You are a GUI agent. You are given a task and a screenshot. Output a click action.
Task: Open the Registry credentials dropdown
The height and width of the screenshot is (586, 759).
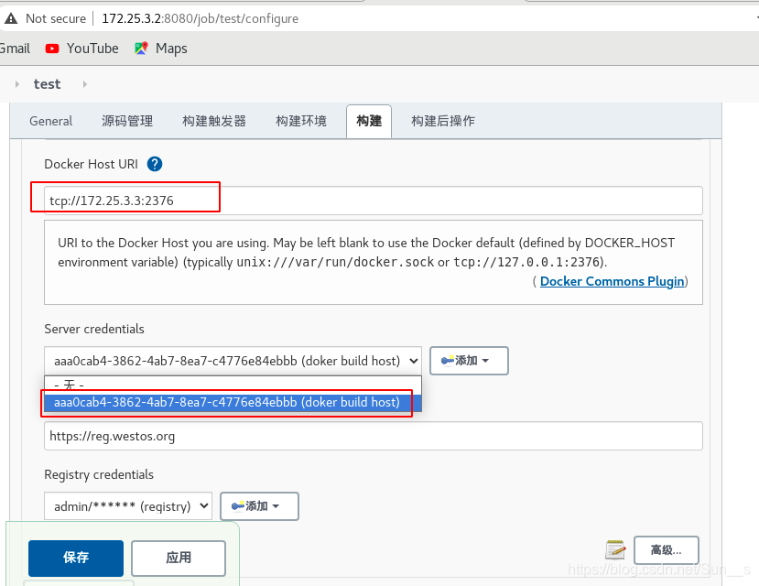pyautogui.click(x=128, y=506)
